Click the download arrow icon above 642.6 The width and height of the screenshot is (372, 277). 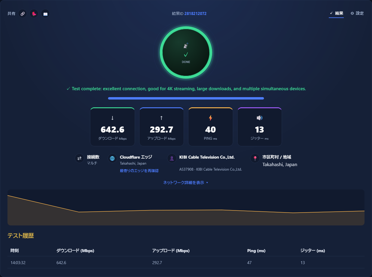(x=112, y=118)
